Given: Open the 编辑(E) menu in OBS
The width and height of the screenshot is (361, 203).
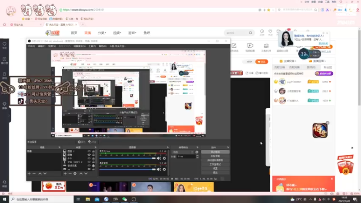Looking at the screenshot, I should 42,46.
